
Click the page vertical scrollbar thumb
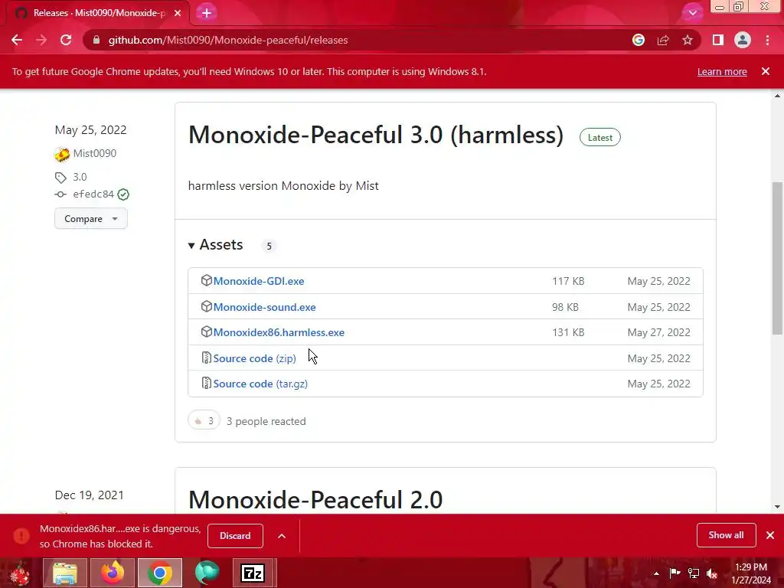click(x=777, y=258)
